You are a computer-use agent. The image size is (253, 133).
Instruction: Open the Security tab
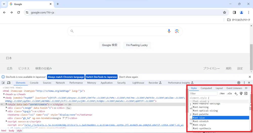(121, 83)
